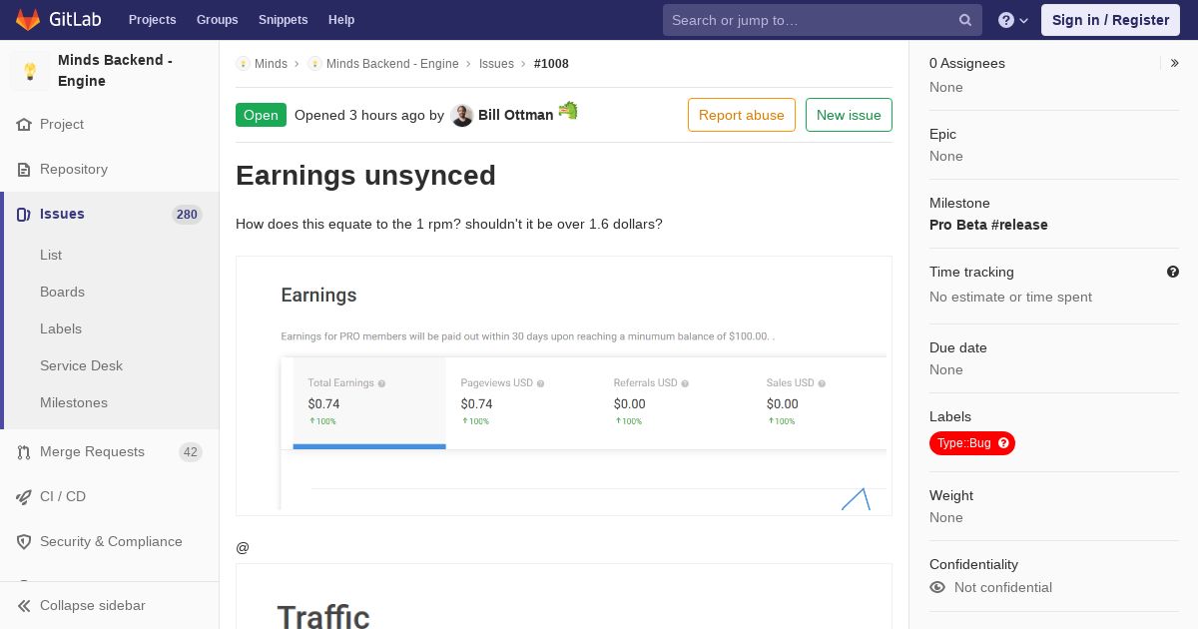Click the Merge Requests icon in sidebar
The image size is (1198, 629).
tap(24, 452)
